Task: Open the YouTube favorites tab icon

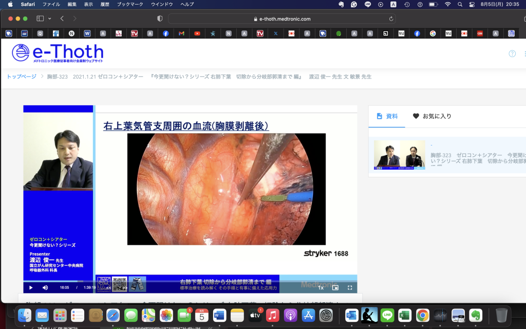Action: (x=197, y=33)
